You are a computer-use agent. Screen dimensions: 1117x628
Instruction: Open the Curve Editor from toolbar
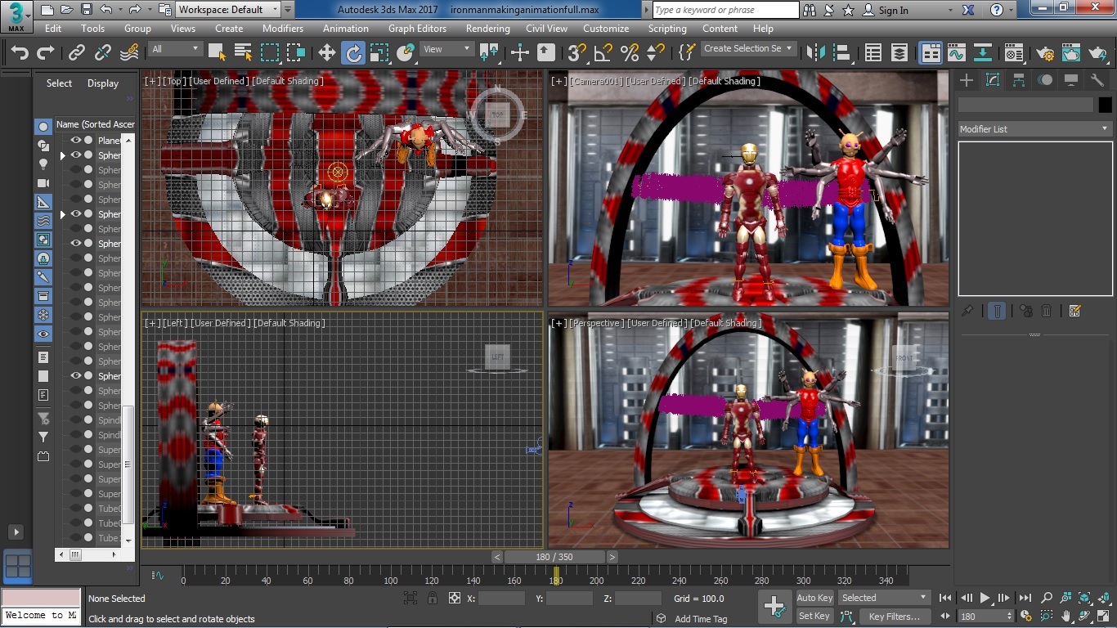click(957, 53)
